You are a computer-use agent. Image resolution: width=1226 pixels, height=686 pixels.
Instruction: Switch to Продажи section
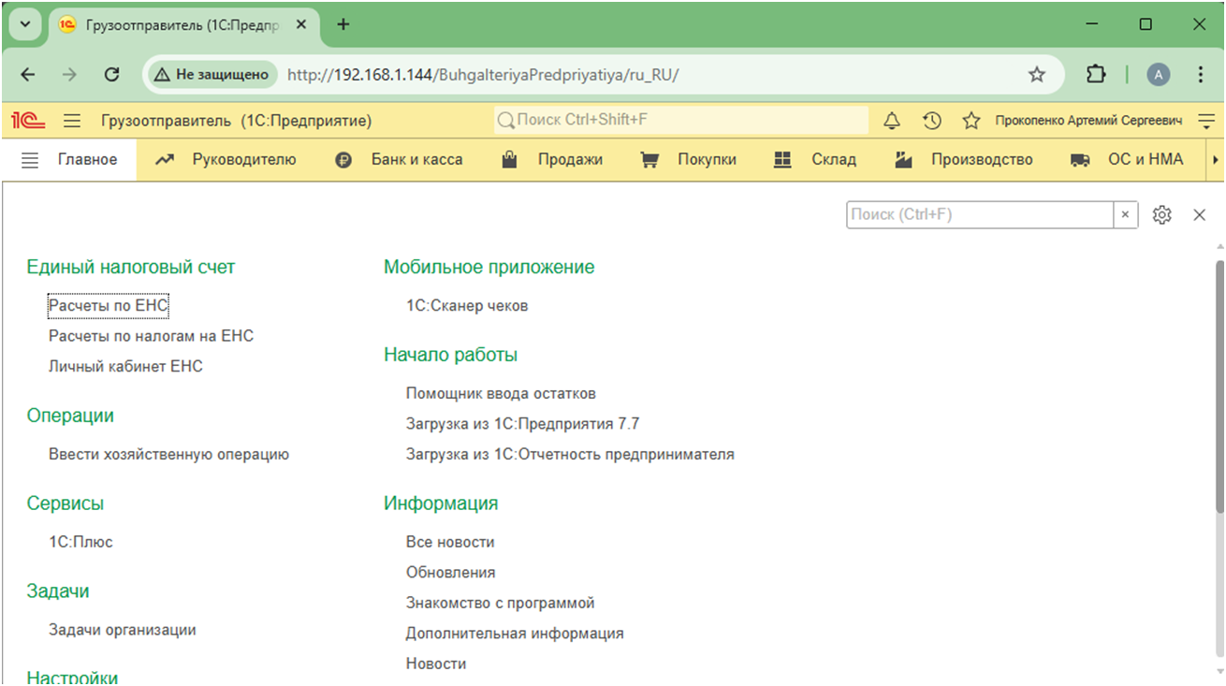coord(570,160)
